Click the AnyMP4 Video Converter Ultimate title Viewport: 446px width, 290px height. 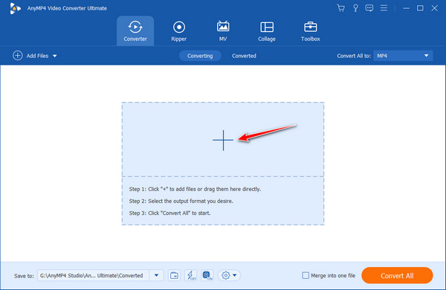[67, 8]
